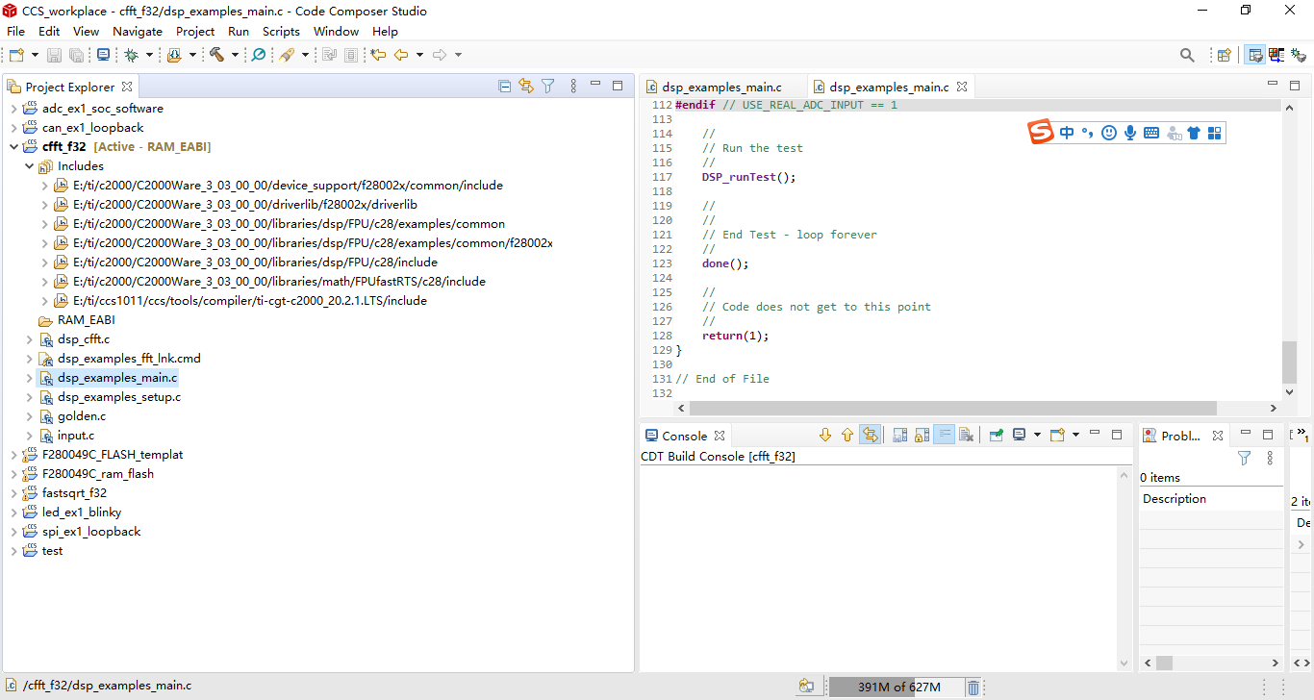Select dsp_examples_fft_lnk.cmd in the tree
Screen dimensions: 1314x700
point(129,359)
